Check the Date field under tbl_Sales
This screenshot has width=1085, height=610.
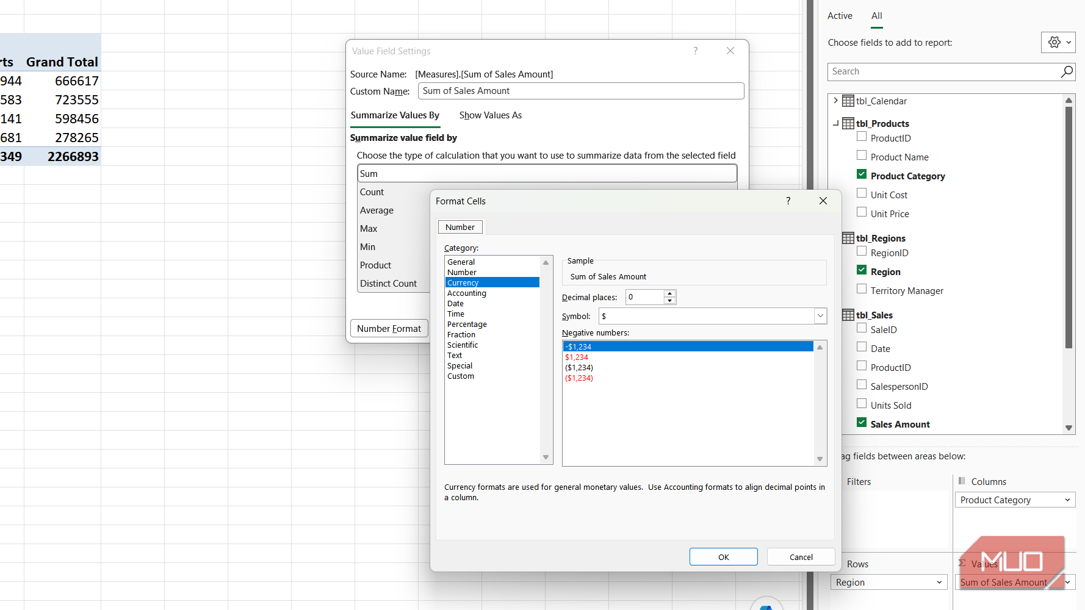point(862,346)
